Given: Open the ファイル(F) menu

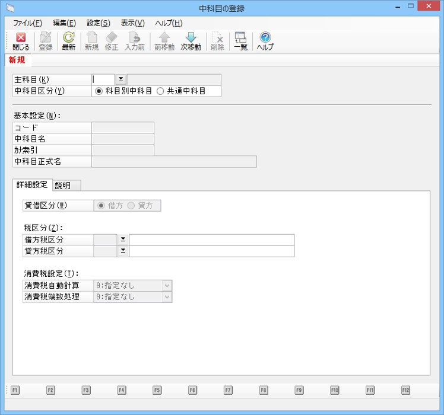Looking at the screenshot, I should click(x=27, y=23).
